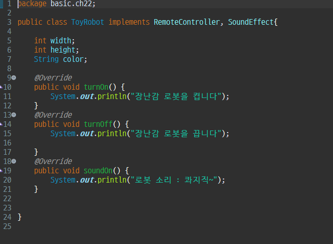Click the turnOff method name
Viewport: 333px width, 244px height.
click(98, 124)
